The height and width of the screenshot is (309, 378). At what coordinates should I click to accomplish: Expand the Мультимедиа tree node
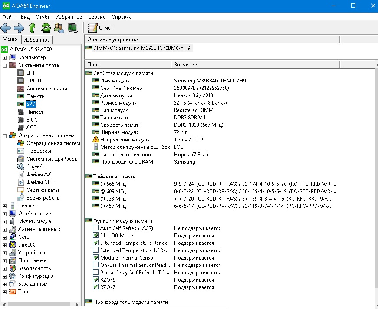(4, 222)
